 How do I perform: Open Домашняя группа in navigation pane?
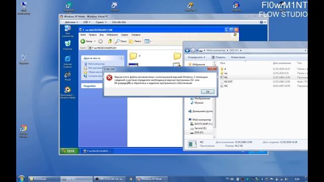pos(200,111)
